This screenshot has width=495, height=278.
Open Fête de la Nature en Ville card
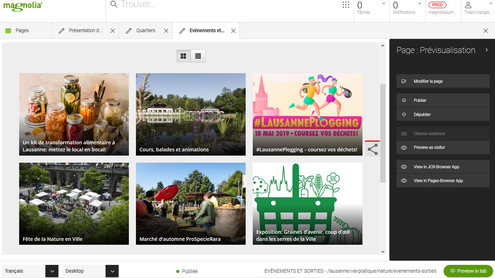[x=74, y=204]
